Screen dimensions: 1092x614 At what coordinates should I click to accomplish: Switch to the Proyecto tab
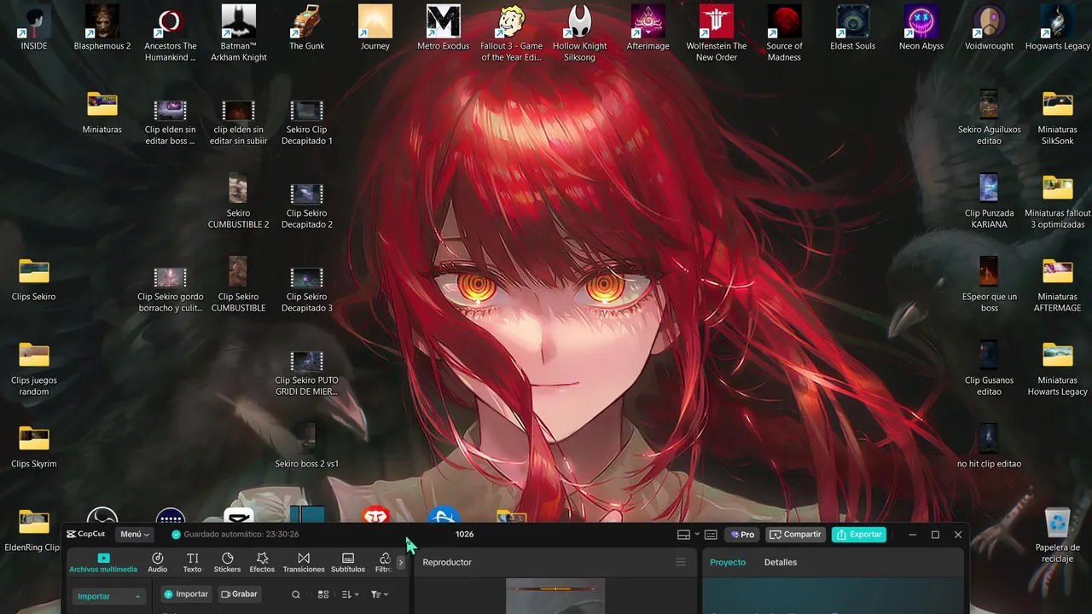(x=728, y=562)
